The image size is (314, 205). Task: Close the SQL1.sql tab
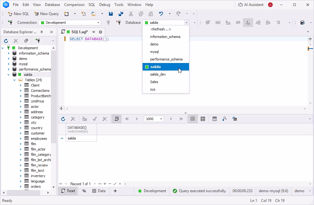point(100,32)
